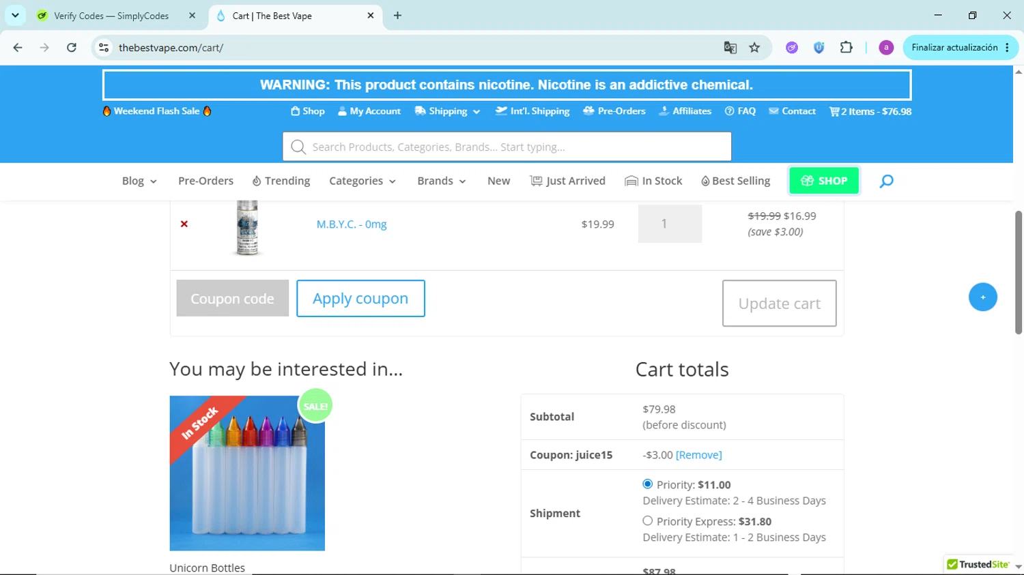Expand the Shipping dropdown menu

coord(448,111)
